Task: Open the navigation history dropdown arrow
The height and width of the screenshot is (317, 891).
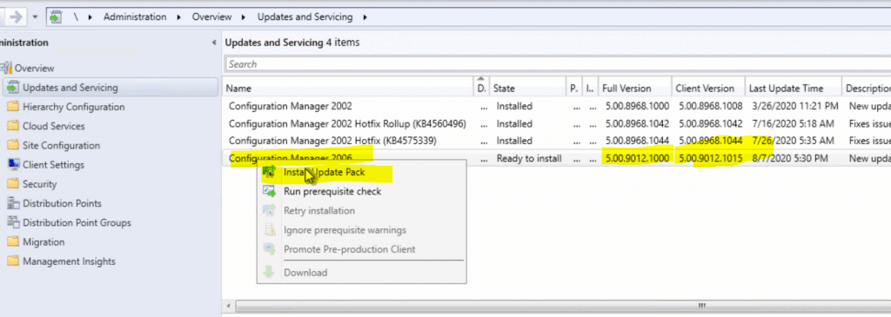Action: tap(35, 17)
